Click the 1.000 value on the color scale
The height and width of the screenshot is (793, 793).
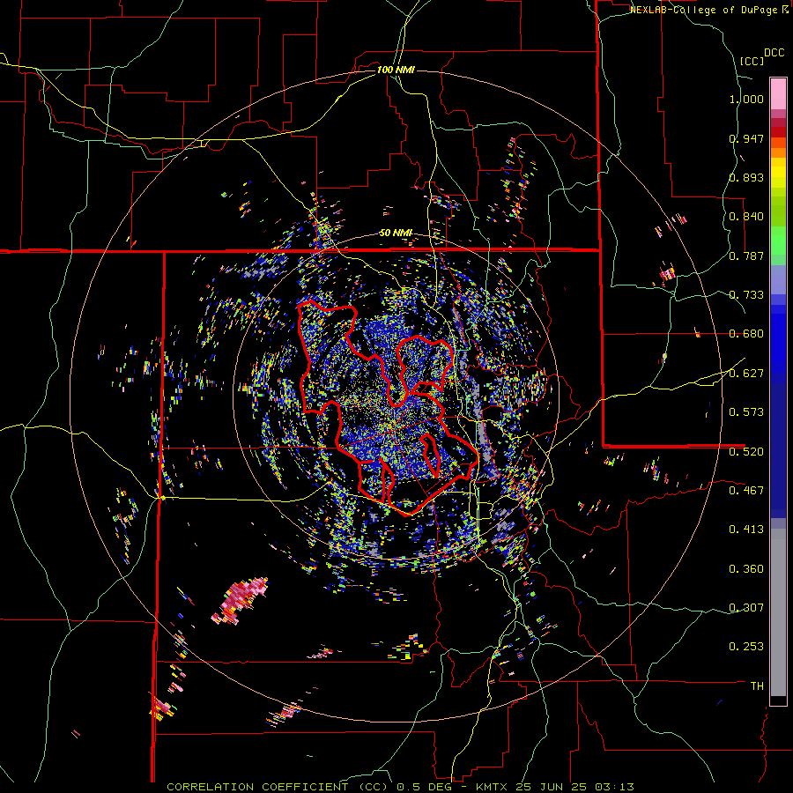(x=746, y=99)
